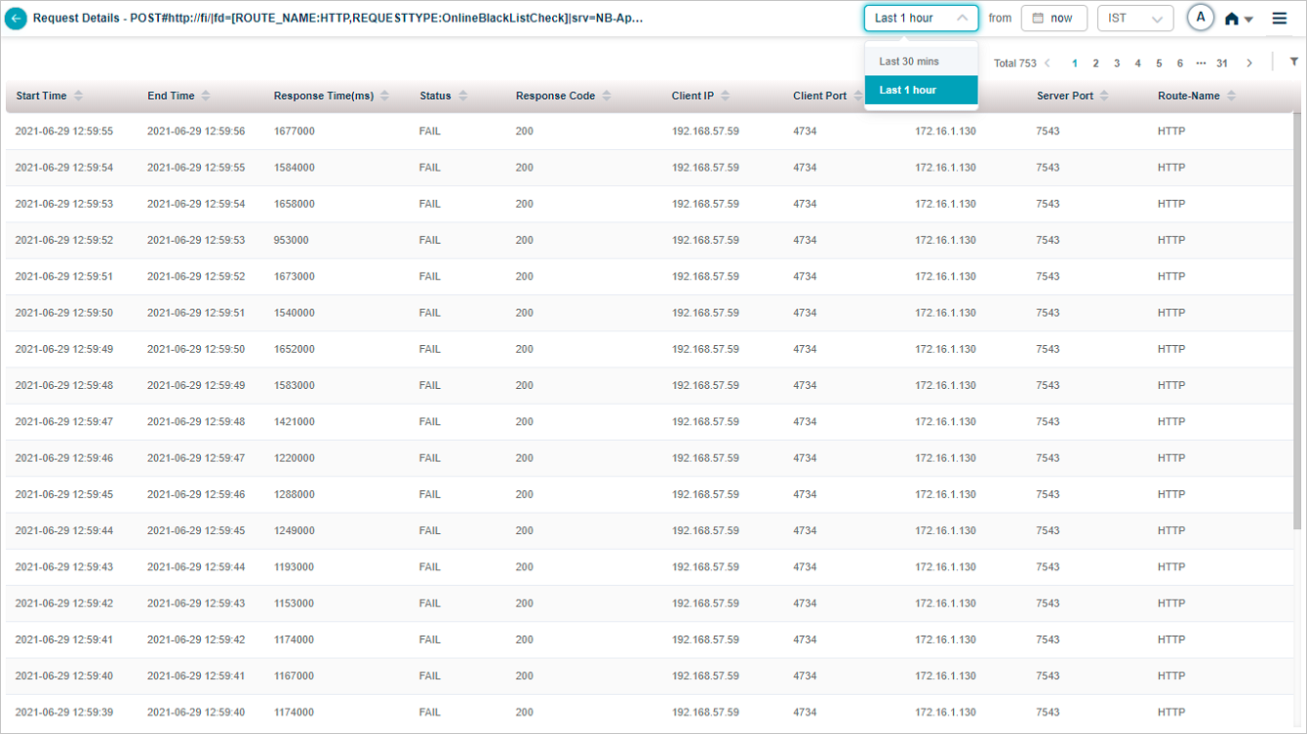This screenshot has width=1307, height=734.
Task: Click the user avatar 'A' icon
Action: 1200,18
